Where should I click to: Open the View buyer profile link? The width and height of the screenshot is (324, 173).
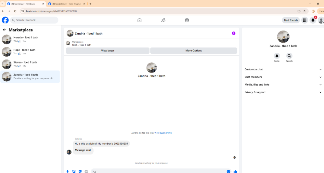point(163,133)
